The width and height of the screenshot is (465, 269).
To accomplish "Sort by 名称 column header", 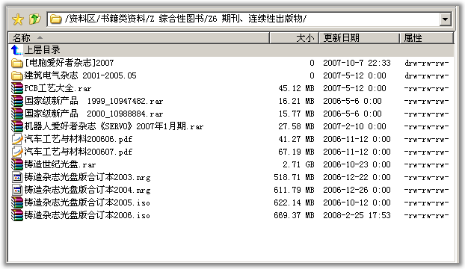I will coord(139,38).
